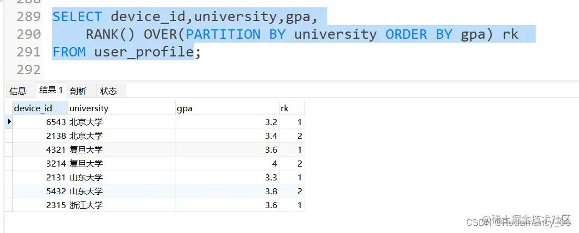Image resolution: width=579 pixels, height=233 pixels.
Task: Select gpa value 3.8
Action: point(227,191)
